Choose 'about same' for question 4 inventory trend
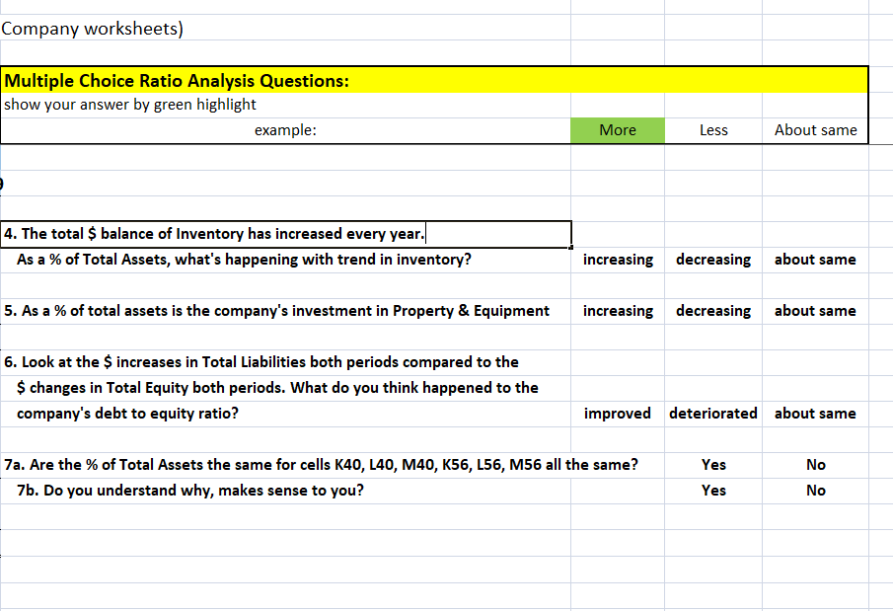 [x=815, y=260]
